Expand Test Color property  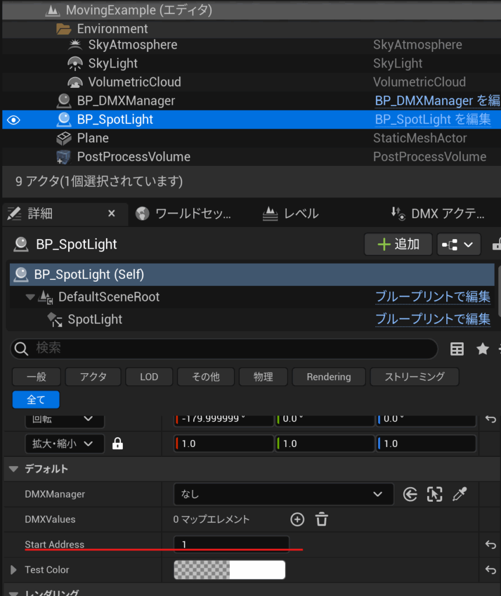coord(14,570)
